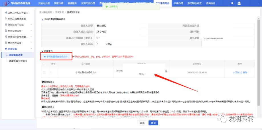Click 预览 link in file row
The height and width of the screenshot is (130, 262).
click(237, 73)
